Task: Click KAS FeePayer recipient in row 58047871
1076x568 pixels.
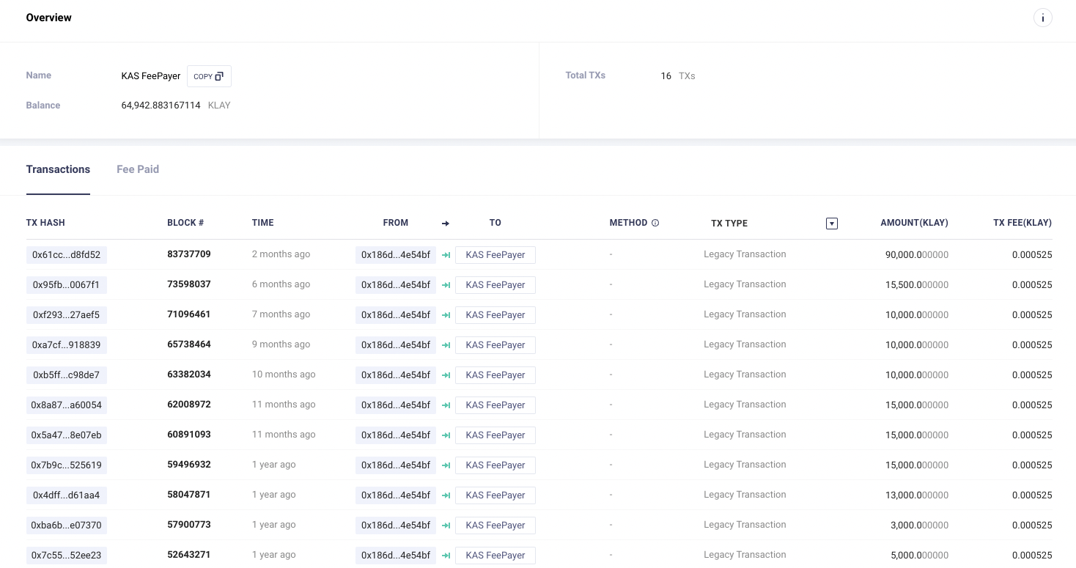Action: point(495,495)
